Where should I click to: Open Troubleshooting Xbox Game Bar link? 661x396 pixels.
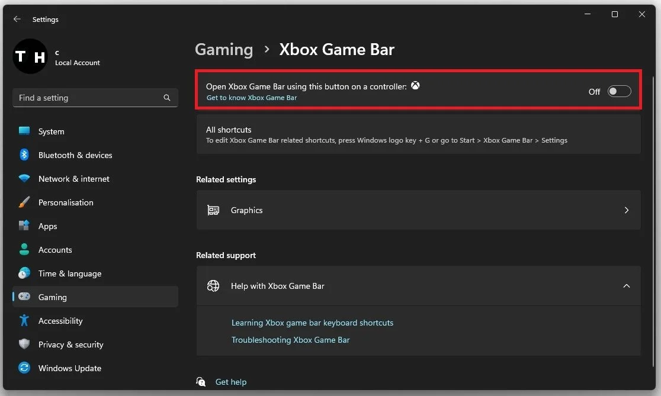pos(290,340)
